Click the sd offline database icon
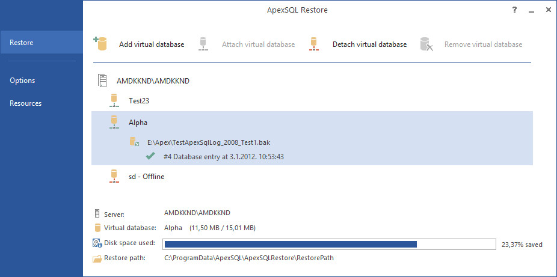The image size is (557, 277). (x=114, y=176)
